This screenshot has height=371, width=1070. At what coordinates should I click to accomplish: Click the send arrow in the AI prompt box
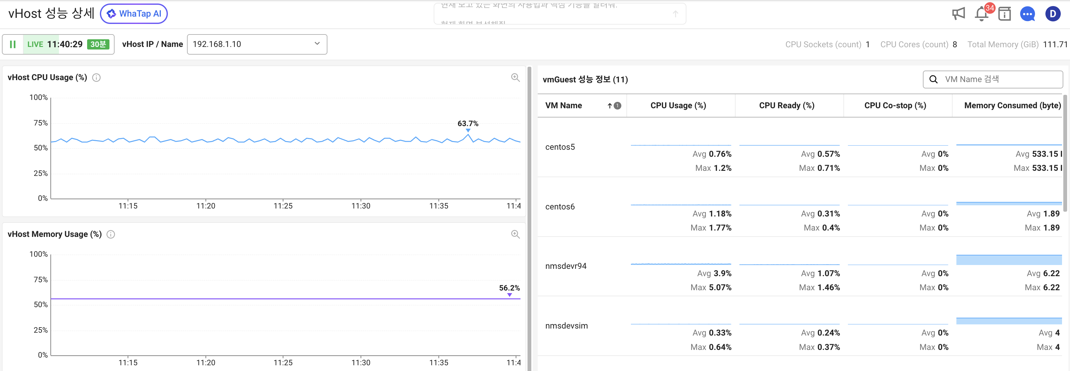pyautogui.click(x=675, y=14)
